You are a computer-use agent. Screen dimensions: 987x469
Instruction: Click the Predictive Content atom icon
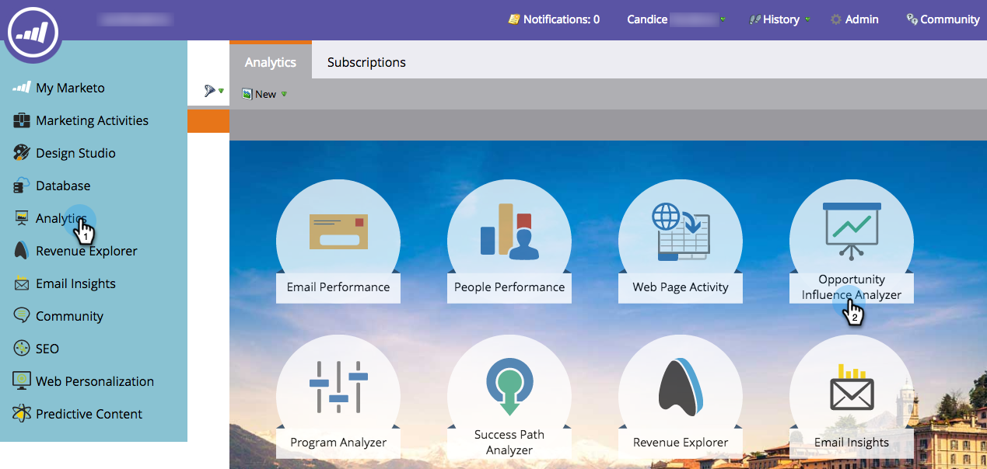click(x=22, y=414)
